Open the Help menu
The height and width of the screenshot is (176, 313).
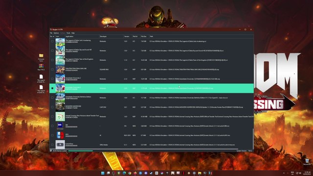73,33
